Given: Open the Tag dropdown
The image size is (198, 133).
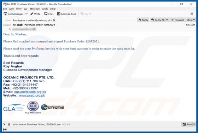Looking at the screenshot, I should point(86,14).
